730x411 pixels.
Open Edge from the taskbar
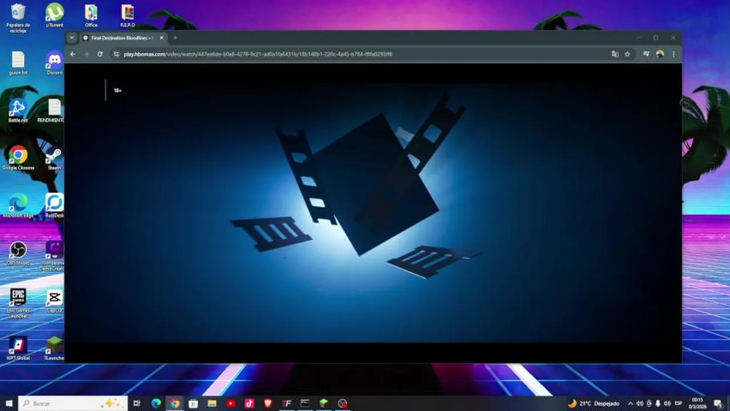pos(156,403)
